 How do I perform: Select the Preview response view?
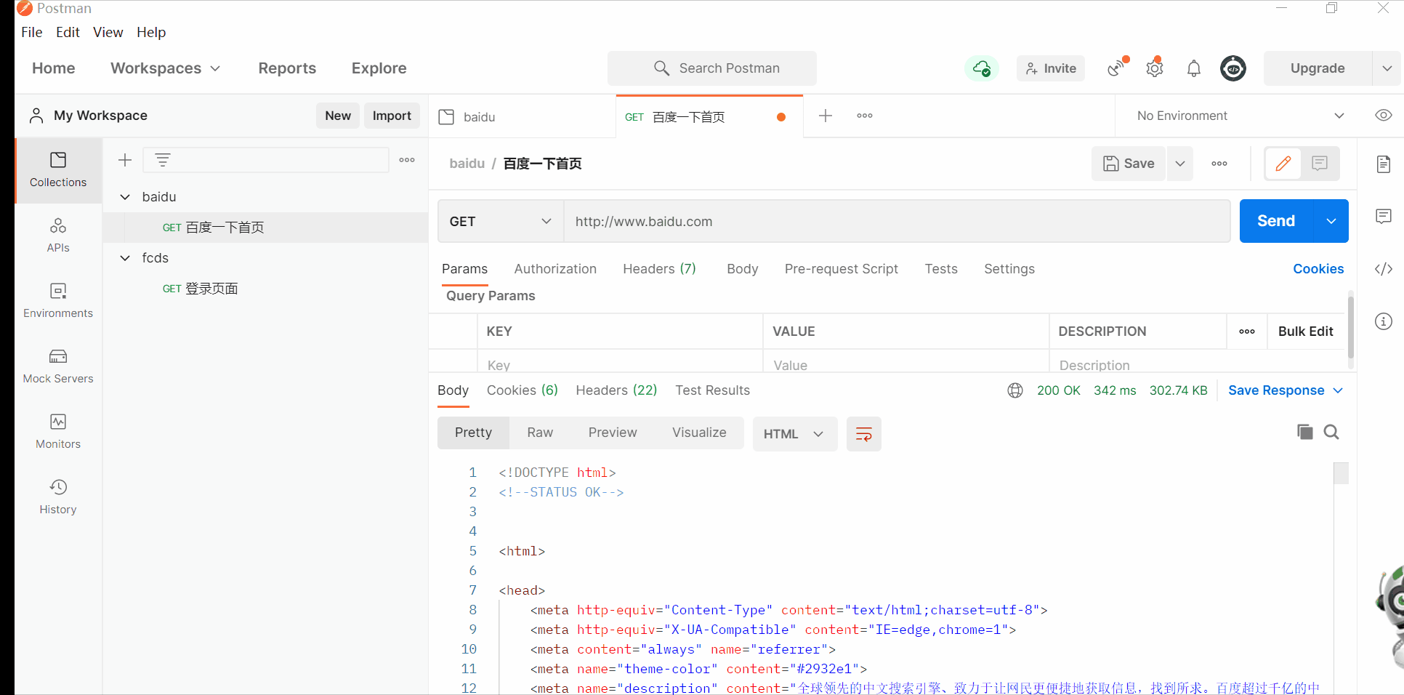point(613,433)
